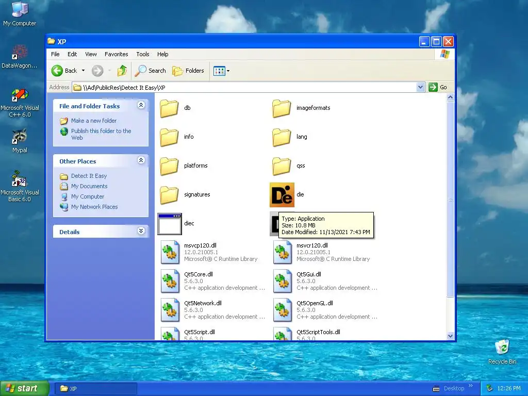Image resolution: width=528 pixels, height=396 pixels.
Task: Click the network tray icon
Action: tap(490, 389)
